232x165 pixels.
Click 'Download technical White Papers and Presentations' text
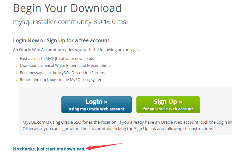[x=66, y=66]
